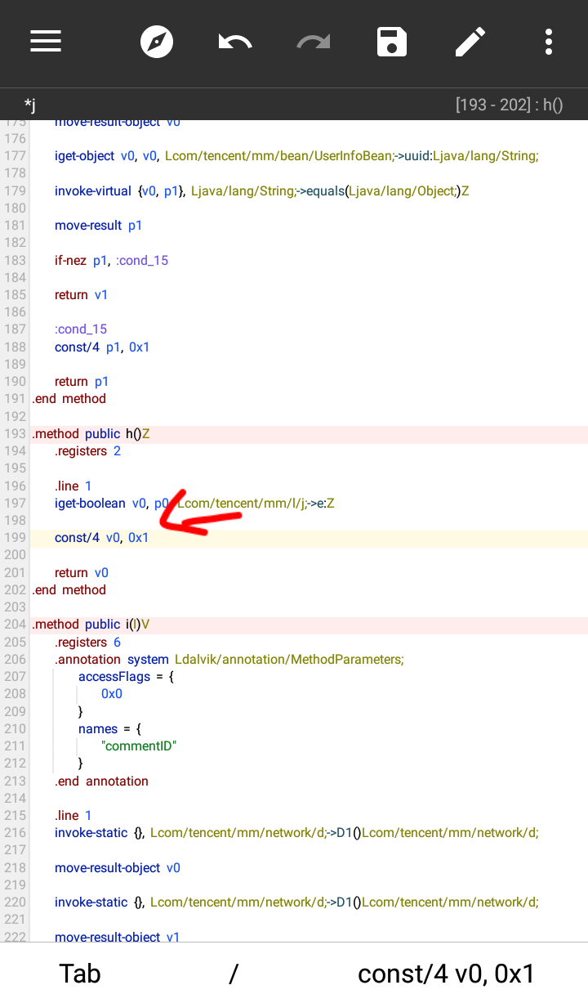Viewport: 588px width, 1003px height.
Task: Click the return v0 statement
Action: coord(82,573)
